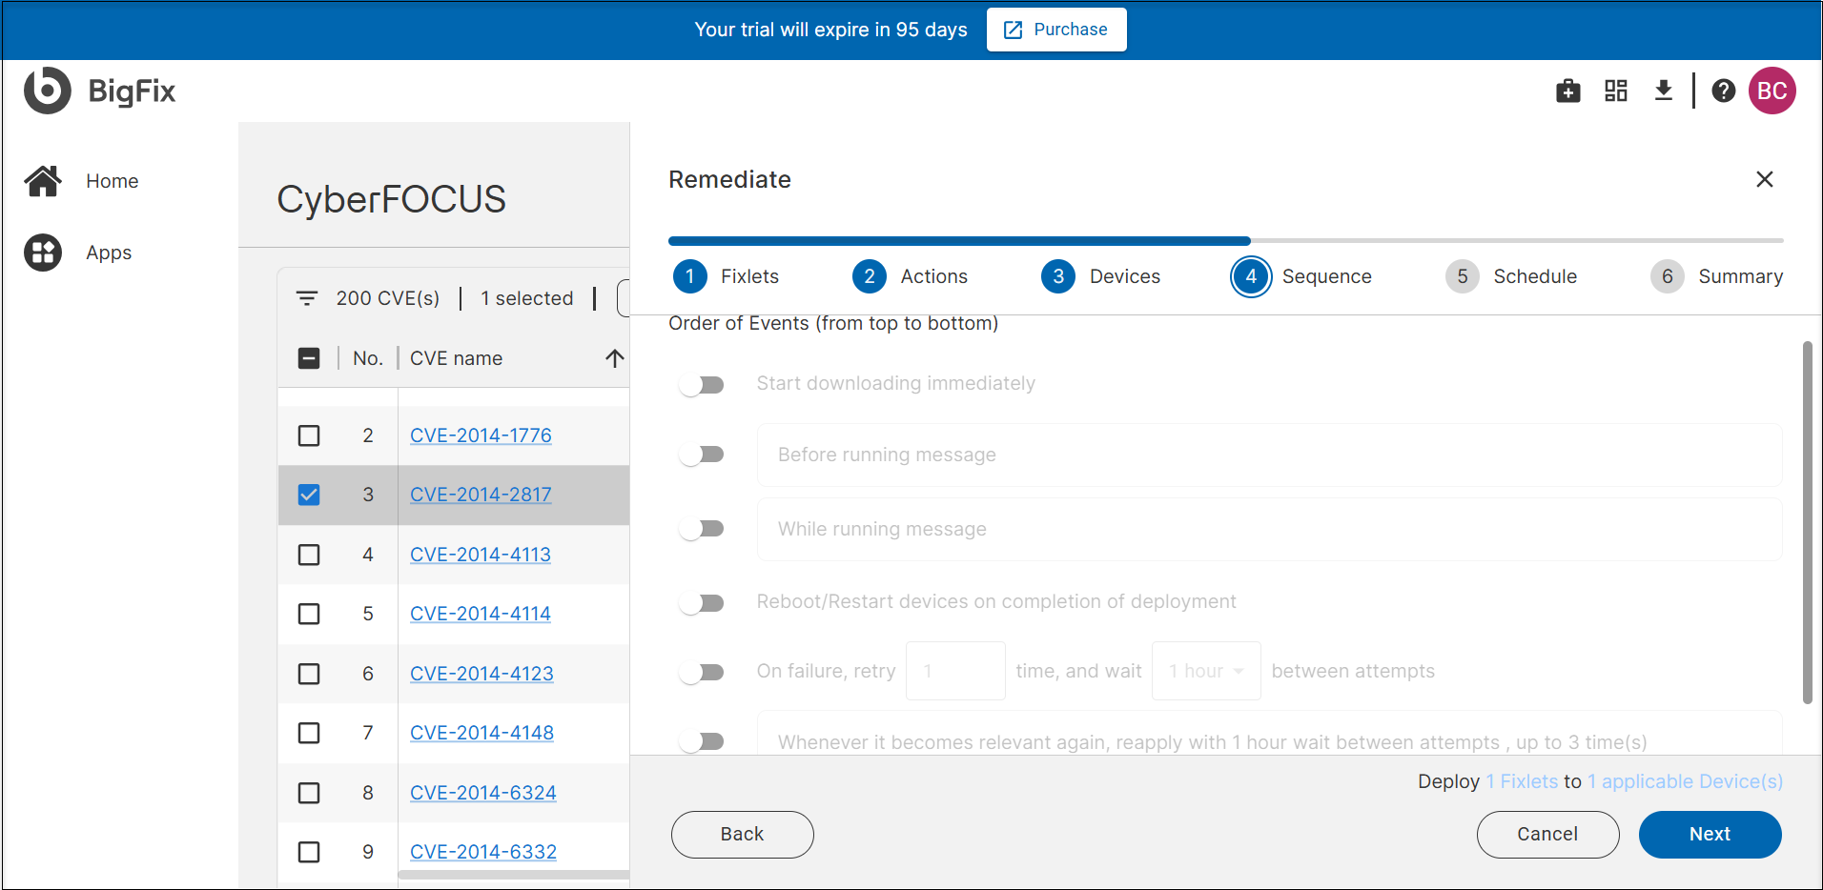The height and width of the screenshot is (890, 1823).
Task: Open the dashboard widgets icon
Action: click(1615, 91)
